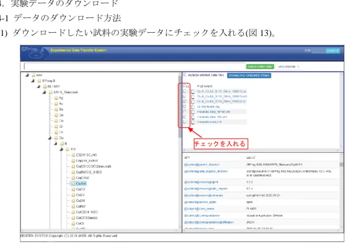Toggle the select-all checkbox beside FILE NAME
The width and height of the screenshot is (348, 244).
coord(185,86)
